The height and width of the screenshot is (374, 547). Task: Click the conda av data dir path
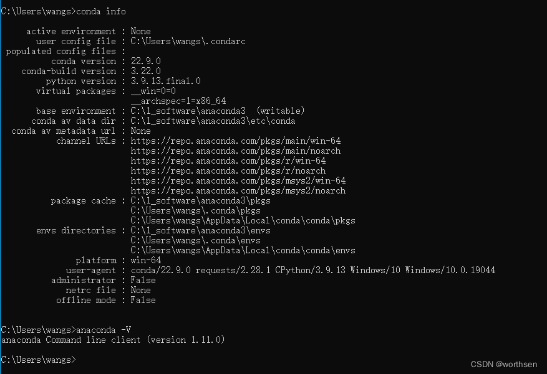(x=213, y=121)
